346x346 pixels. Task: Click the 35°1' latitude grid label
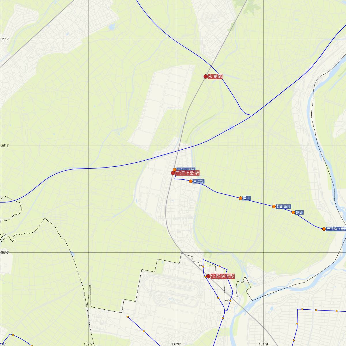[5, 146]
